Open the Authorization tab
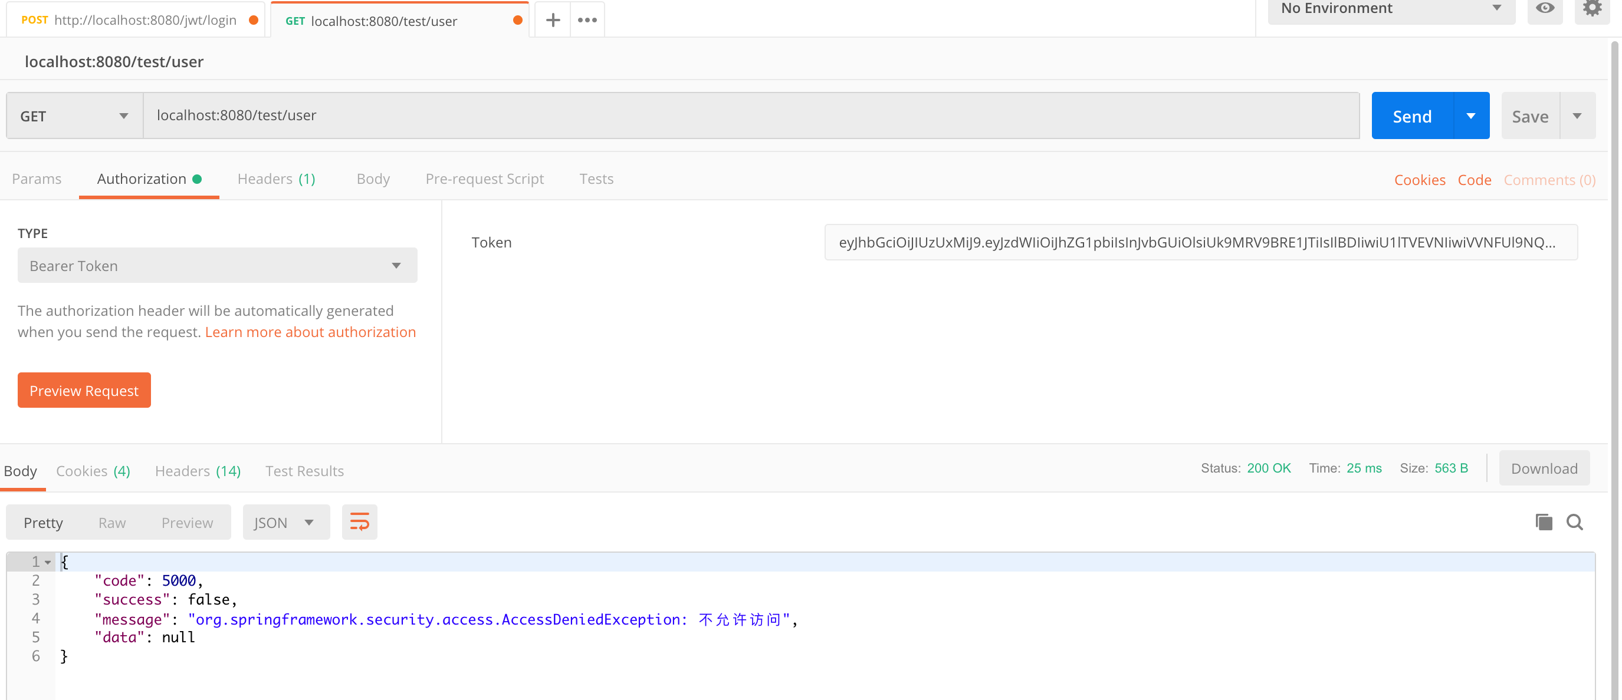 (x=149, y=179)
